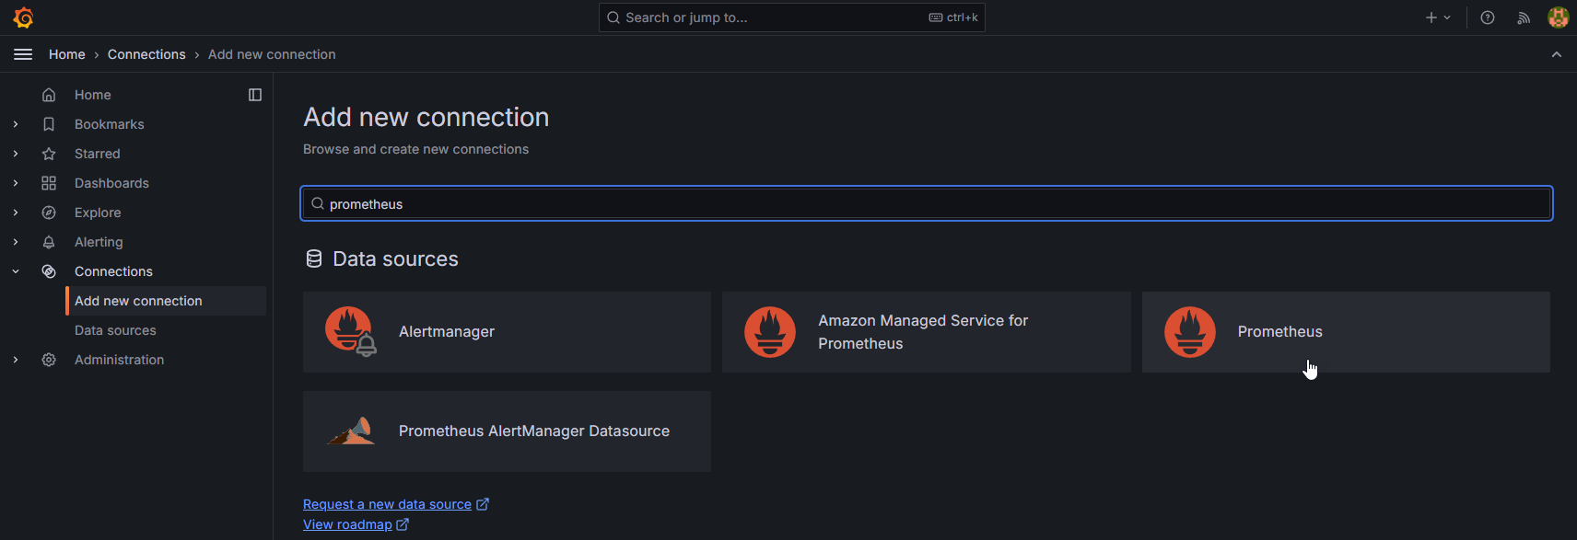1577x540 pixels.
Task: Go to Data sources in sidebar
Action: 115,330
